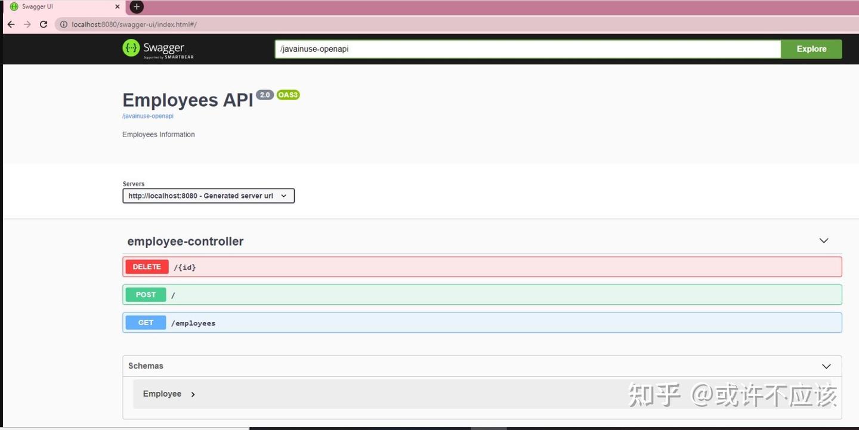Image resolution: width=859 pixels, height=430 pixels.
Task: Click the OAS3 badge next to the title
Action: [x=288, y=94]
